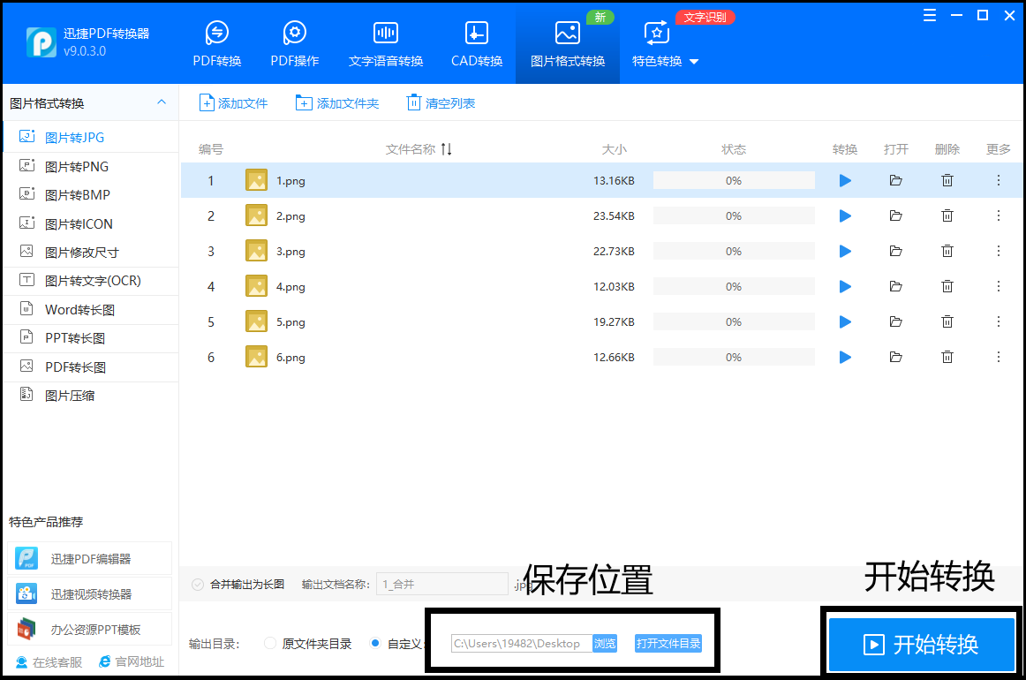Switch to 文字语音转换 tab
Screen dimensions: 1026x680
[385, 44]
